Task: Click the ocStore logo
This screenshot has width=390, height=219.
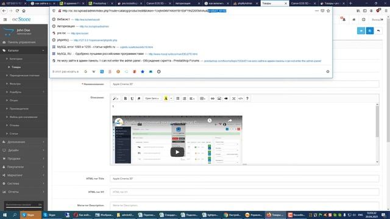Action: pos(21,19)
